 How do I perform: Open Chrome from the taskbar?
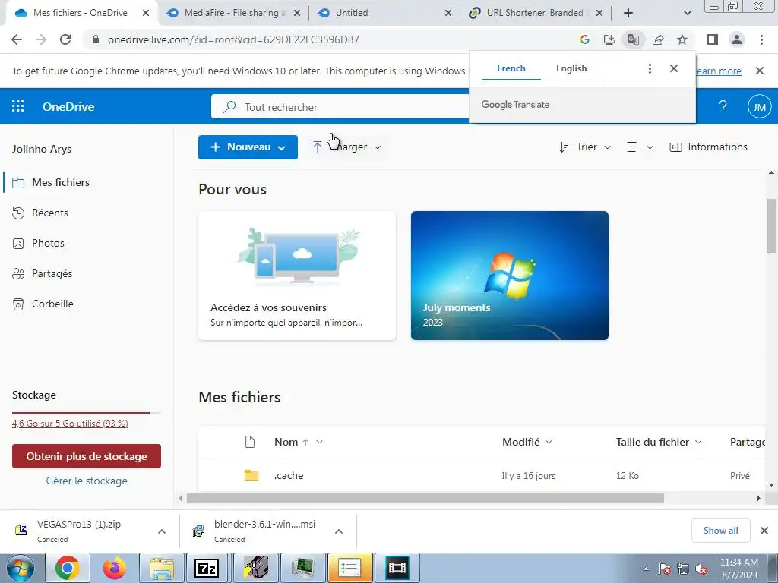coord(68,568)
